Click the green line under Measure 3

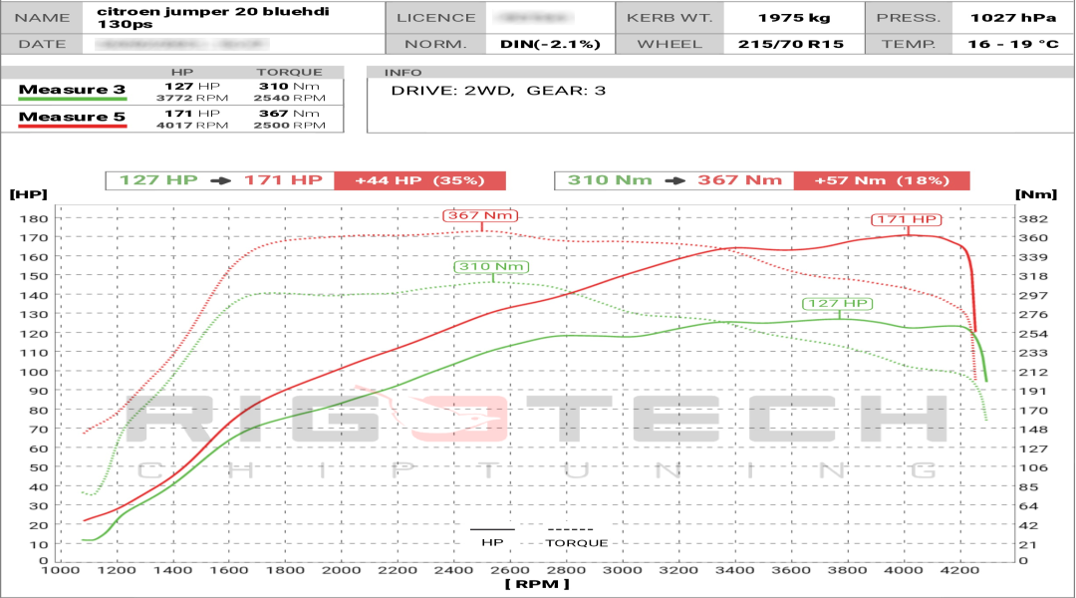72,100
